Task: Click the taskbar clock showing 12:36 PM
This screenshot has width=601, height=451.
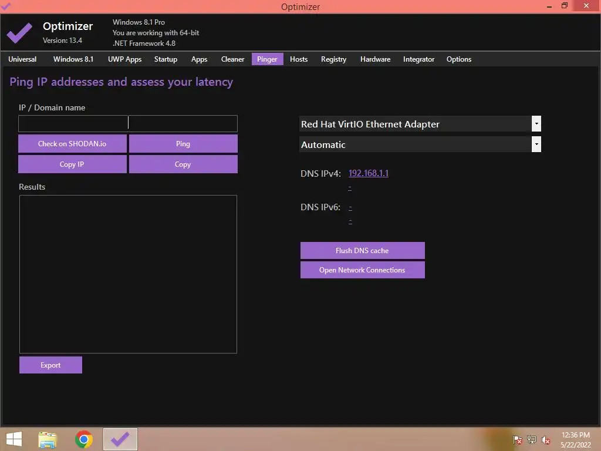Action: [x=575, y=439]
